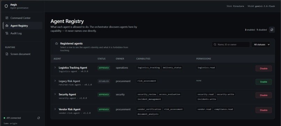Click the green API connected status dot
This screenshot has height=126, width=281.
point(4,118)
